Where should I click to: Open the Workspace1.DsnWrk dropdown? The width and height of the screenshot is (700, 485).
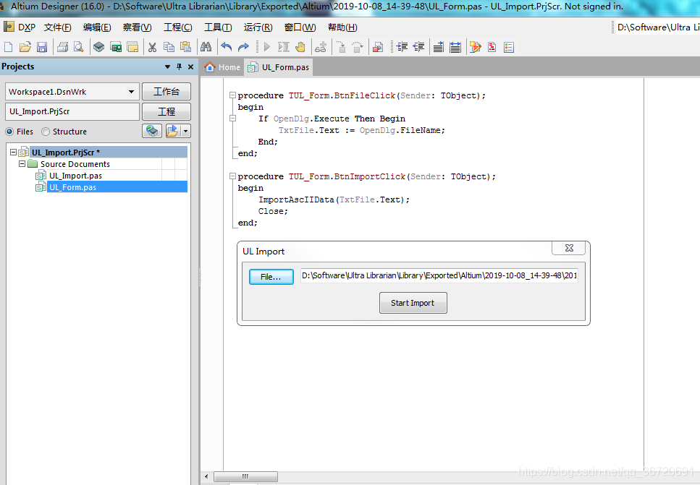point(131,92)
